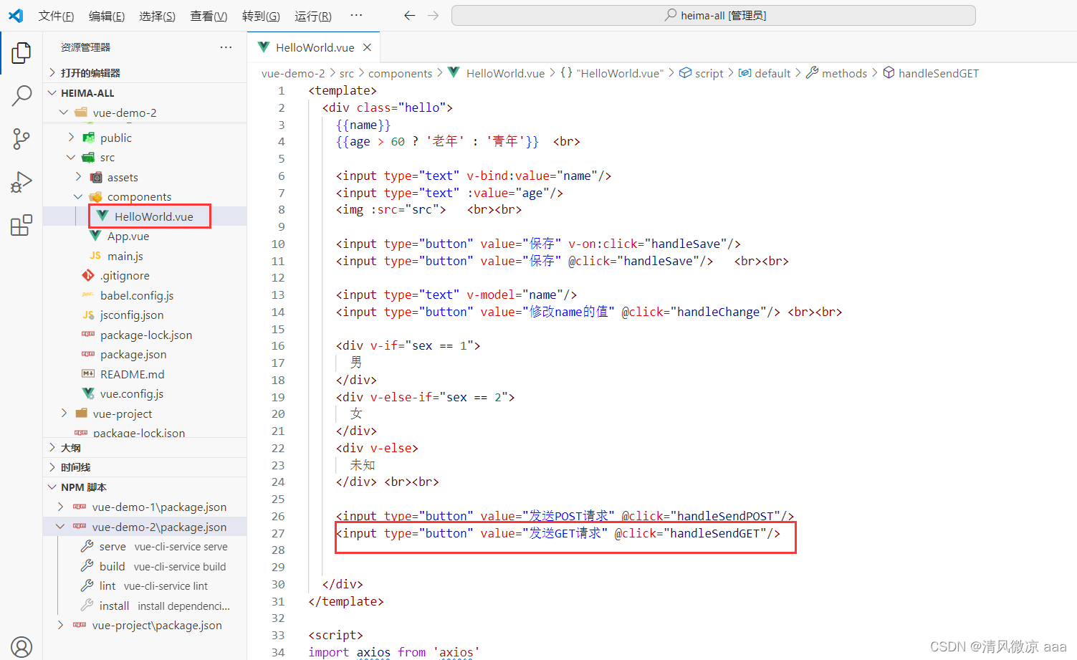The width and height of the screenshot is (1077, 660).
Task: Click script in the breadcrumb
Action: pos(702,73)
